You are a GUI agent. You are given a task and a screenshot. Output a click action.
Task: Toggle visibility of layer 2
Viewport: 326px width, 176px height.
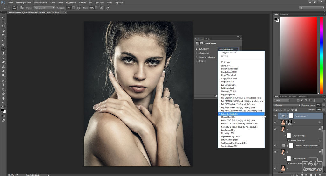point(275,152)
